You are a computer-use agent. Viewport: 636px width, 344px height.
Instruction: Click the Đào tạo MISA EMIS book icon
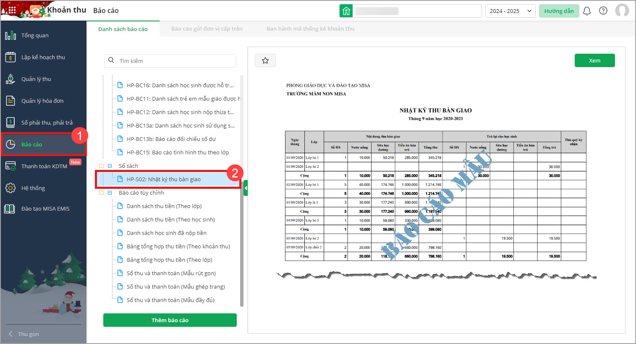(10, 208)
